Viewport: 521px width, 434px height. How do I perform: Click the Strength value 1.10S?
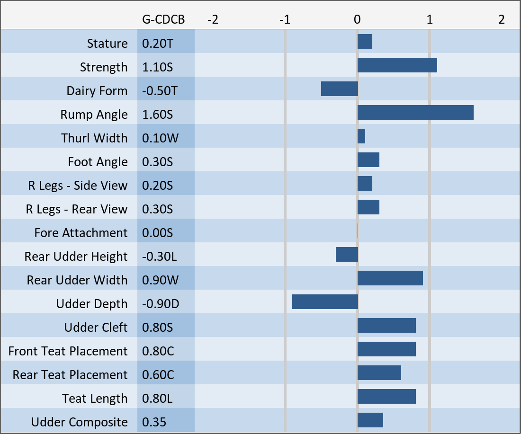(158, 67)
